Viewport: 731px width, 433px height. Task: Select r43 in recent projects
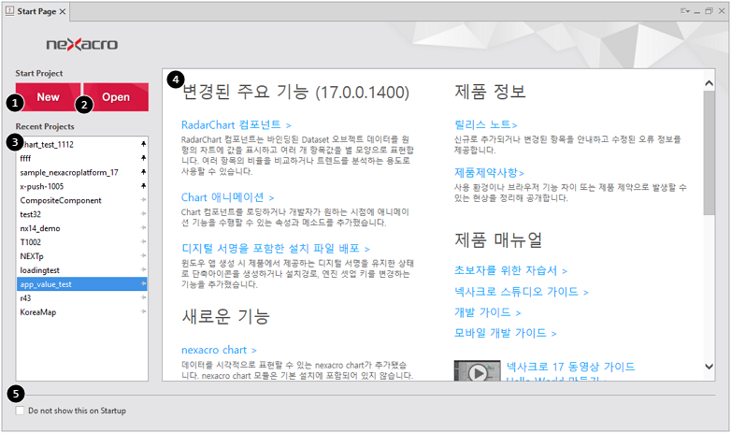[81, 298]
